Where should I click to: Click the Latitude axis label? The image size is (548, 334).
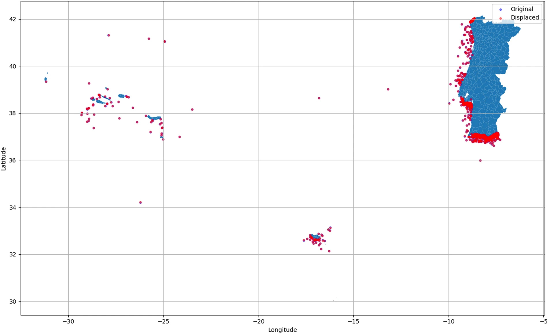[4, 159]
